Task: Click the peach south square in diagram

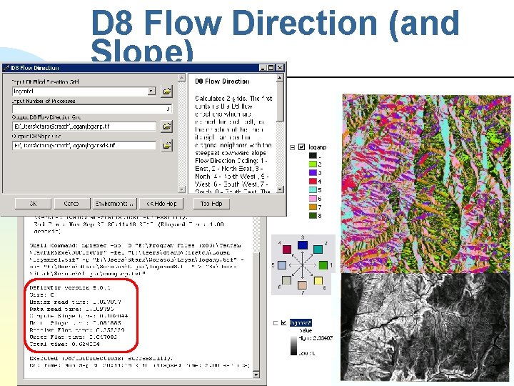Action: click(x=302, y=285)
